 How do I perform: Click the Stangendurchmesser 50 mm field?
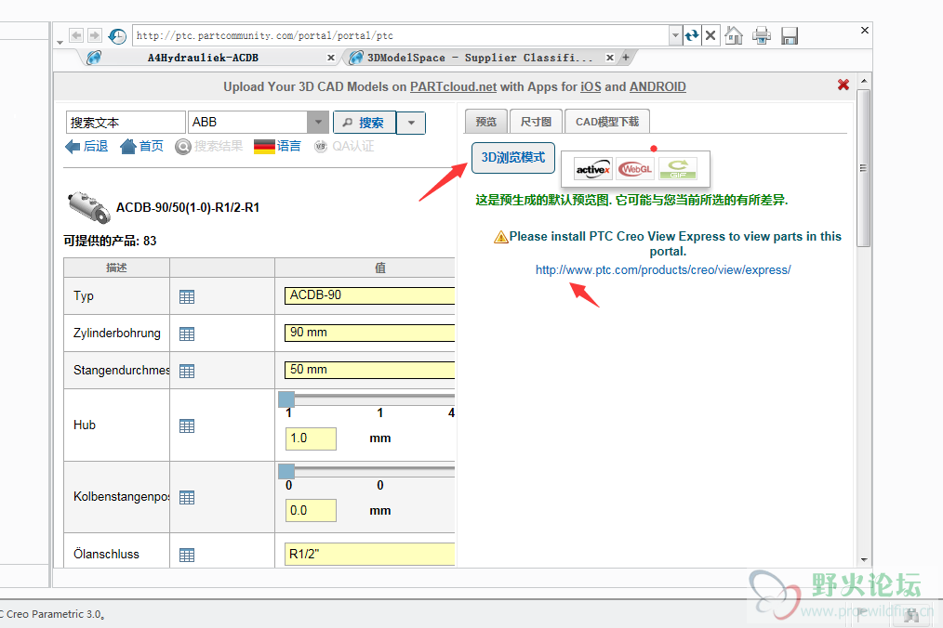(x=369, y=370)
